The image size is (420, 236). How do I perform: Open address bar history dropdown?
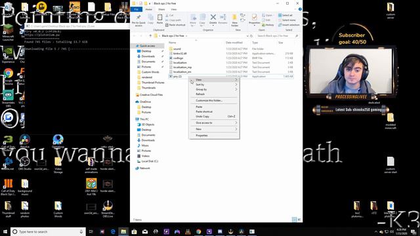coord(247,36)
